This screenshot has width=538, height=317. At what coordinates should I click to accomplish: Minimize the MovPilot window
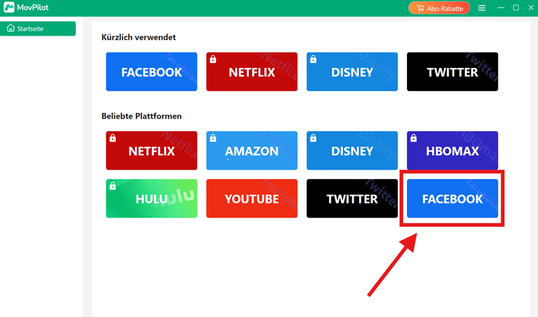point(501,7)
